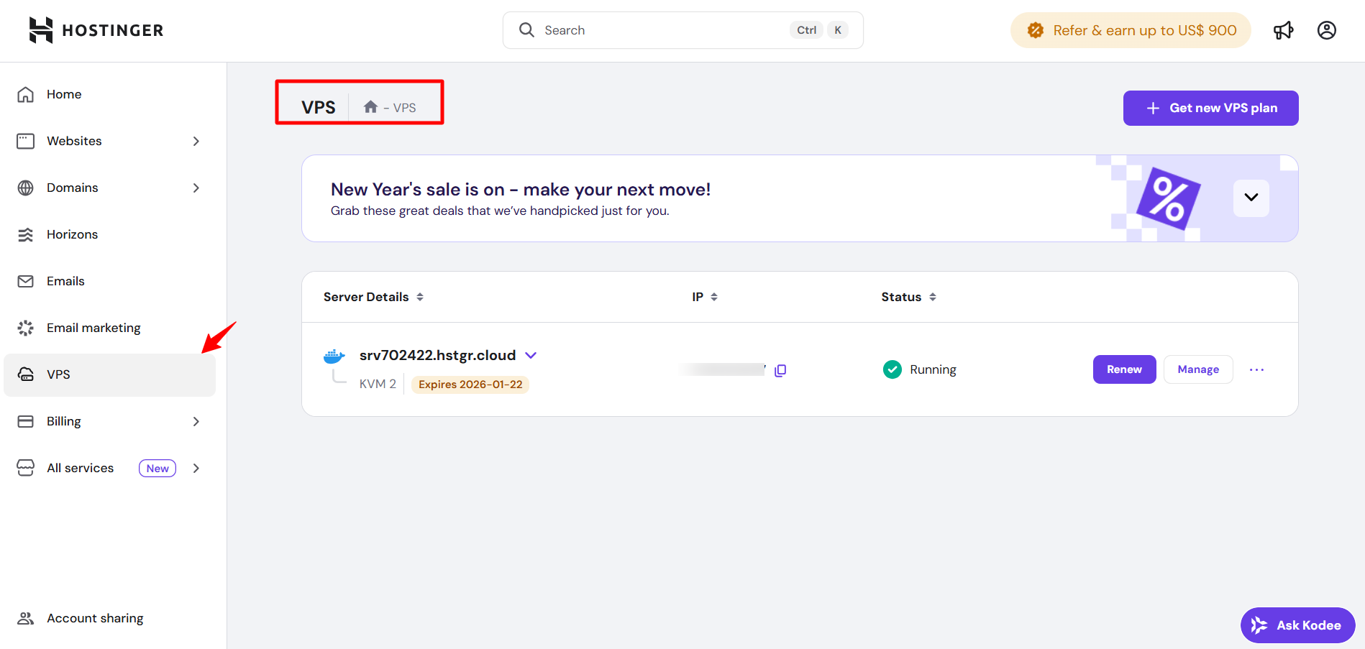Open Email marketing section

point(109,328)
